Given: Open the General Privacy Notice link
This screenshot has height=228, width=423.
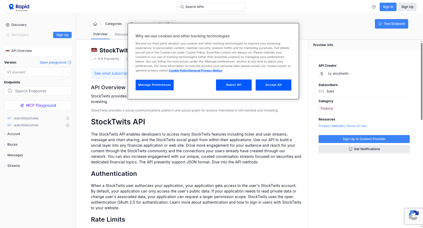Looking at the screenshot, I should (205, 70).
